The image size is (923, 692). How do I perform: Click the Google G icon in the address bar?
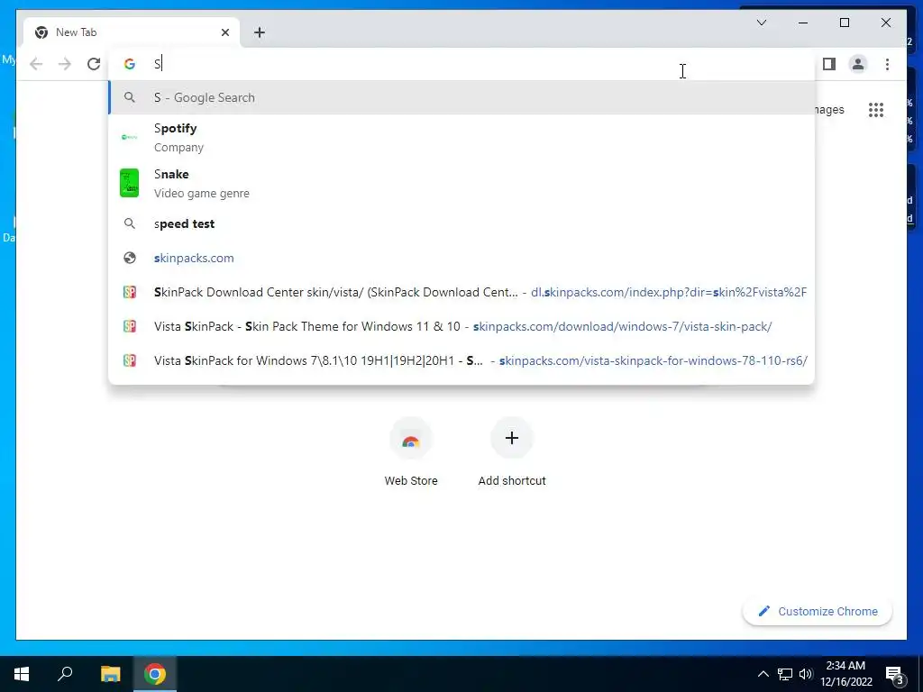130,64
